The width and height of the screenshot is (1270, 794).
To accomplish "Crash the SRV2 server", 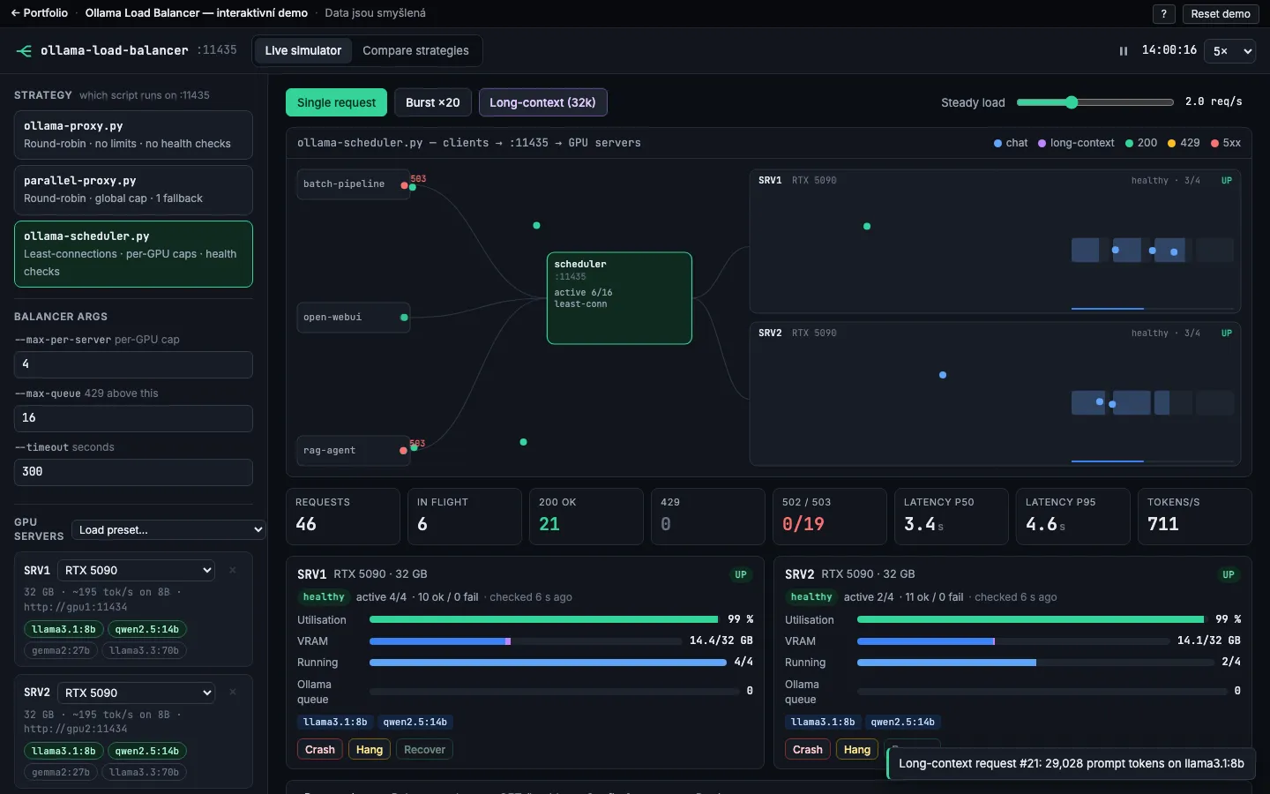I will point(808,750).
